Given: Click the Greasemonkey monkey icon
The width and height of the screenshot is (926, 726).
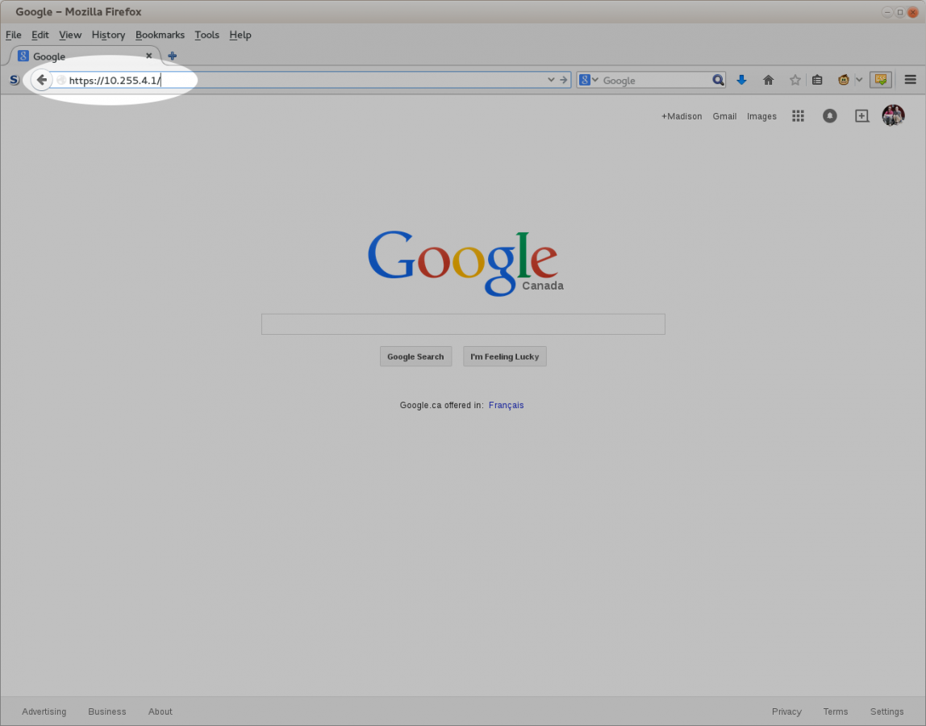Looking at the screenshot, I should point(844,80).
